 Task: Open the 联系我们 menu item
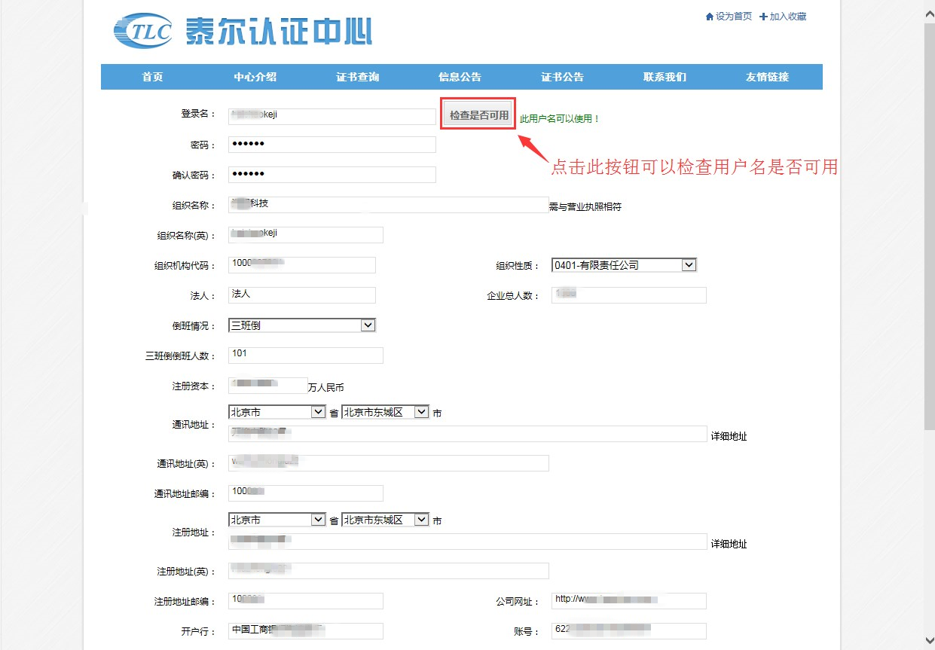click(x=665, y=77)
